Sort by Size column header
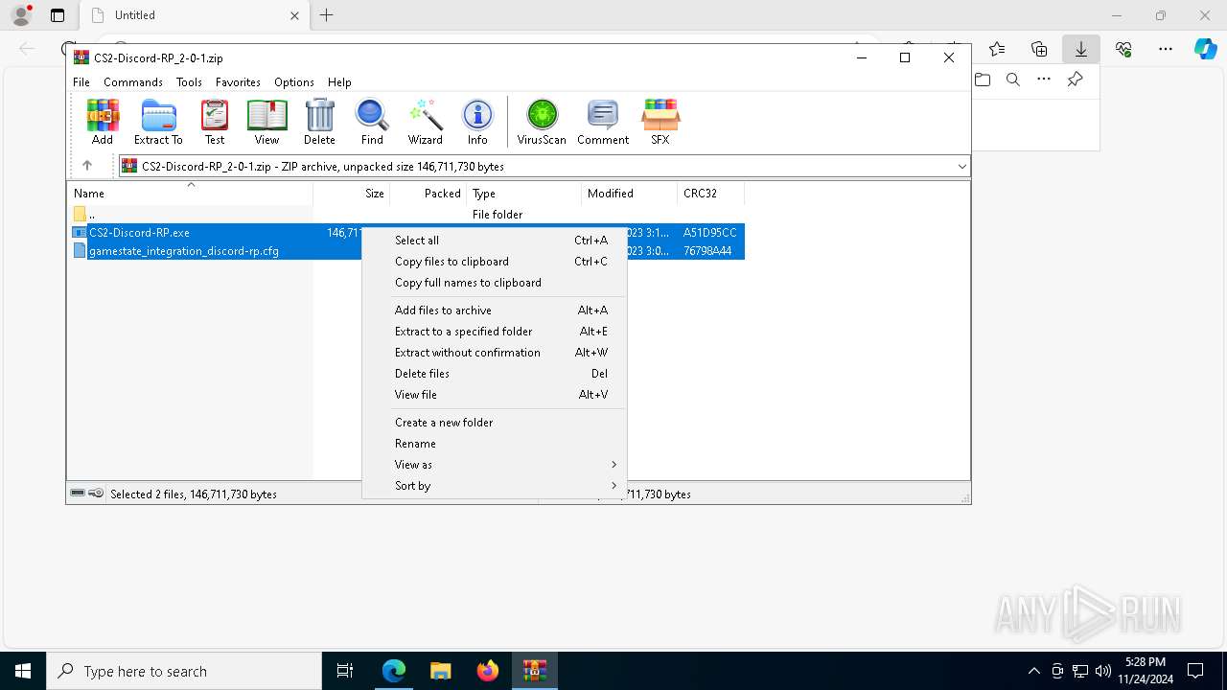This screenshot has height=690, width=1227. (351, 193)
